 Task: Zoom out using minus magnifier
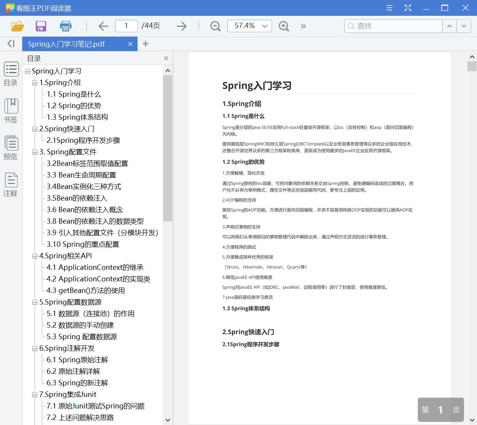click(x=215, y=26)
